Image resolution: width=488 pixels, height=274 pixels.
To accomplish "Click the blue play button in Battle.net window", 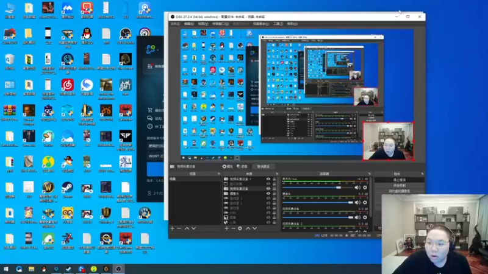I will (156, 170).
